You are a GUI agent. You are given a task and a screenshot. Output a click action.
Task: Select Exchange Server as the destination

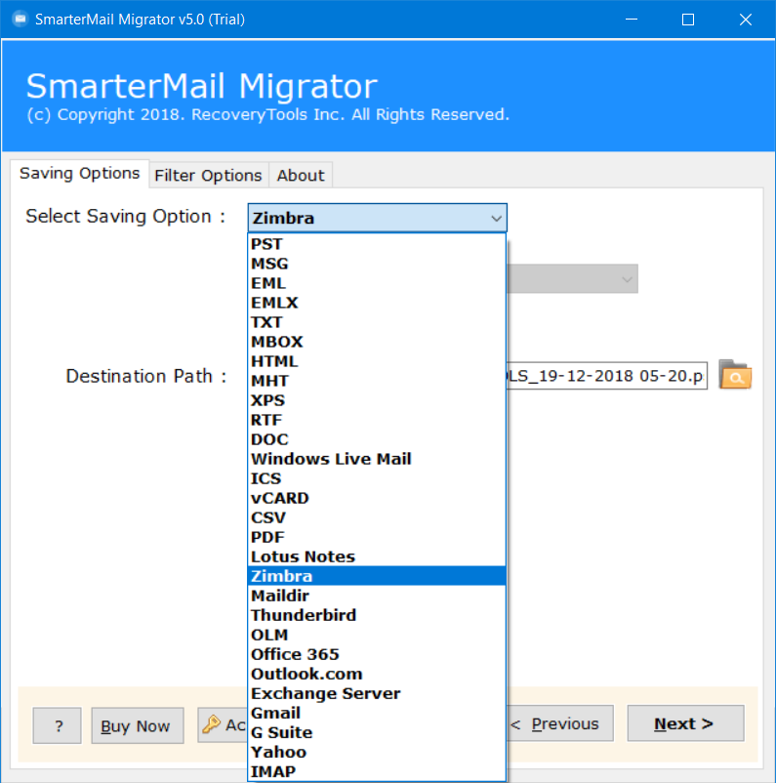[377, 693]
